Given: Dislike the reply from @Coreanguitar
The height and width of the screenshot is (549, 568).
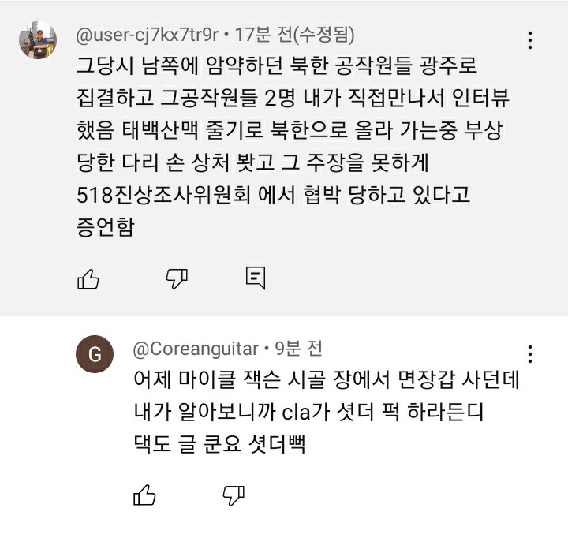Looking at the screenshot, I should [233, 495].
